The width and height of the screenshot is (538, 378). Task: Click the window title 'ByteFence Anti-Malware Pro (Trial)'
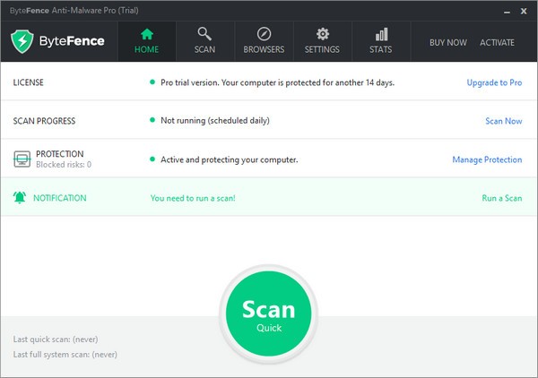coord(74,11)
